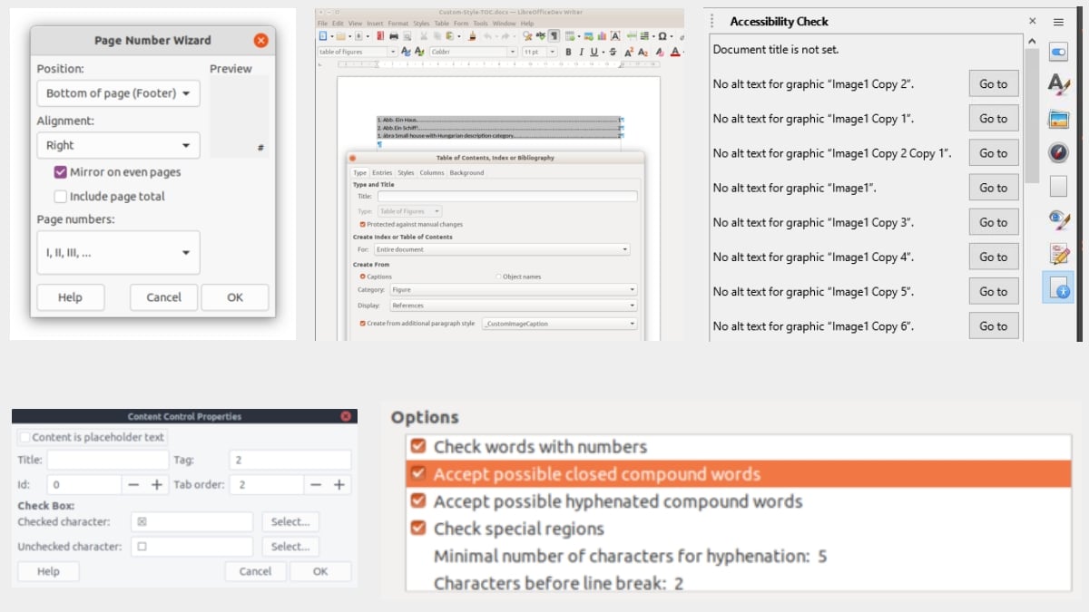The image size is (1089, 612).
Task: Open the Gallery deck in the sidebar
Action: (x=1058, y=119)
